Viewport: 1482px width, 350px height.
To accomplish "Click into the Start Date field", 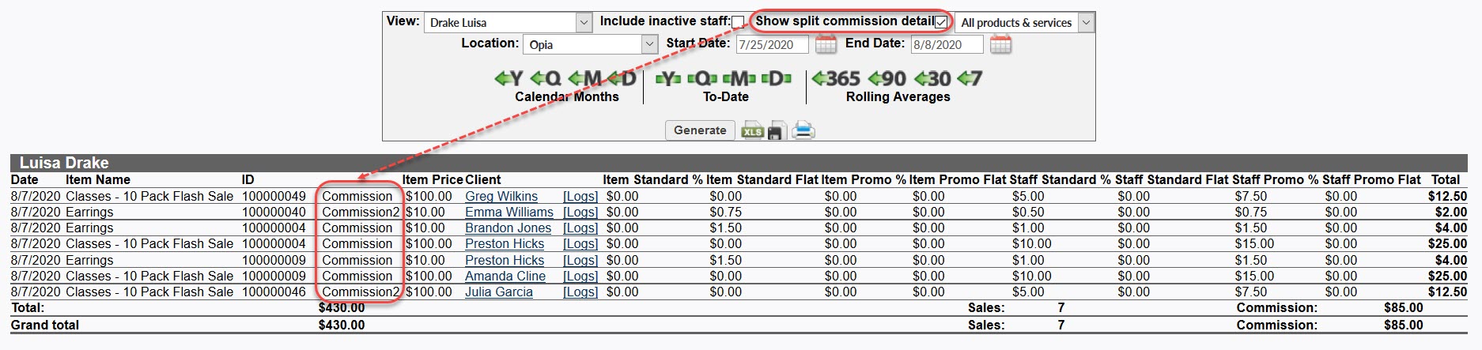I will tap(771, 45).
